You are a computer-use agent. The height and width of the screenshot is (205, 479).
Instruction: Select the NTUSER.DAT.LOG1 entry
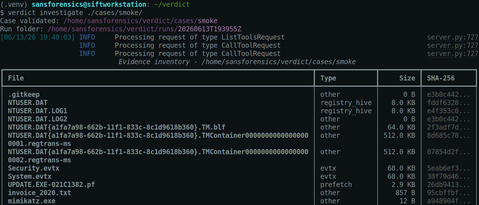click(38, 111)
